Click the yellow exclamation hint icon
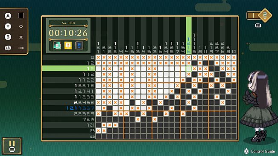 (x=68, y=46)
